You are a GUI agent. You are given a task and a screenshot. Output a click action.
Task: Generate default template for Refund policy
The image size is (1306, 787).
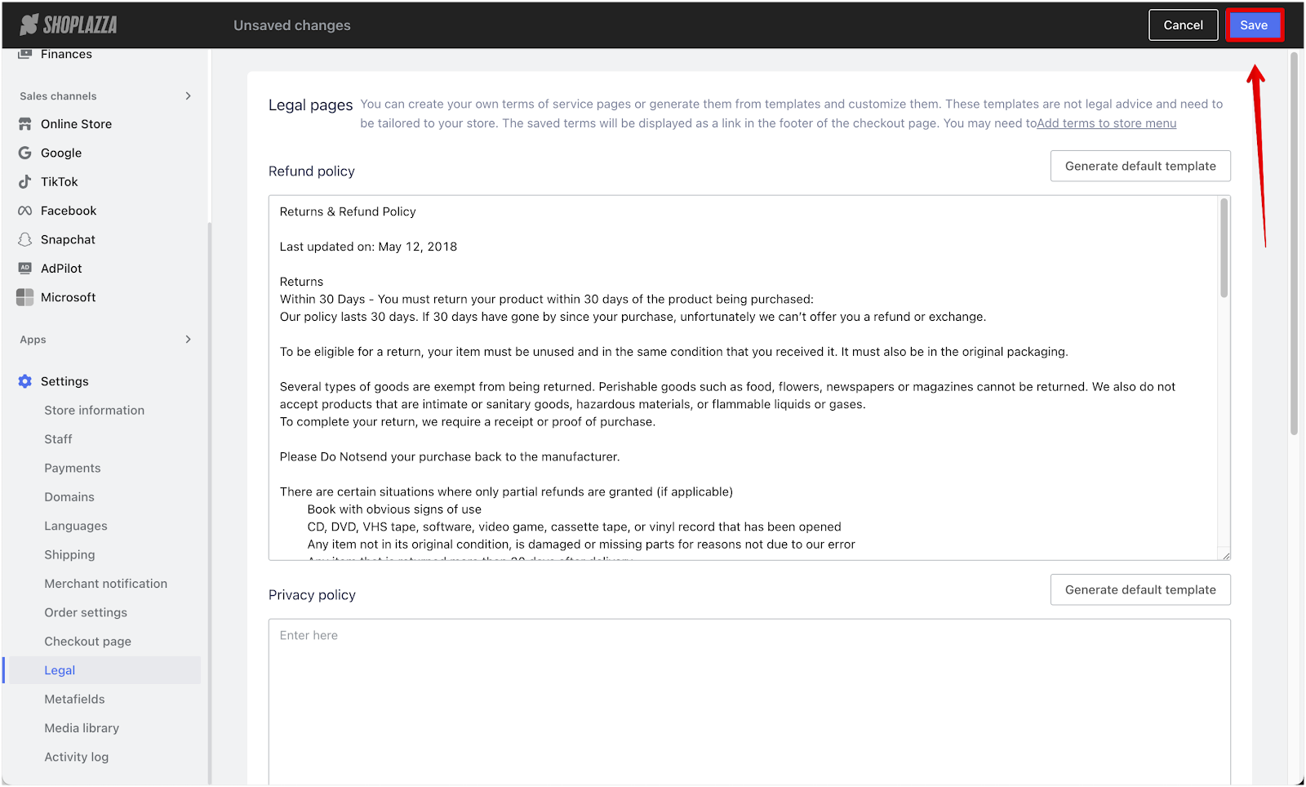click(1140, 166)
